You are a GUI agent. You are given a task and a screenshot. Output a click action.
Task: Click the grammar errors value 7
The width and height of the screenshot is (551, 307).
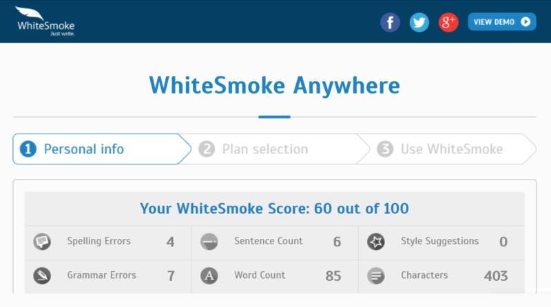pos(171,276)
